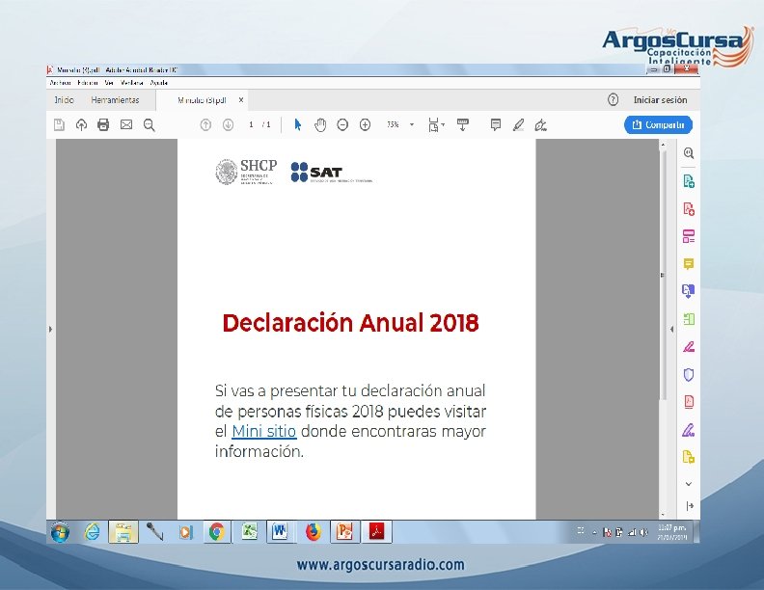Click the Compartir share button

[x=658, y=125]
